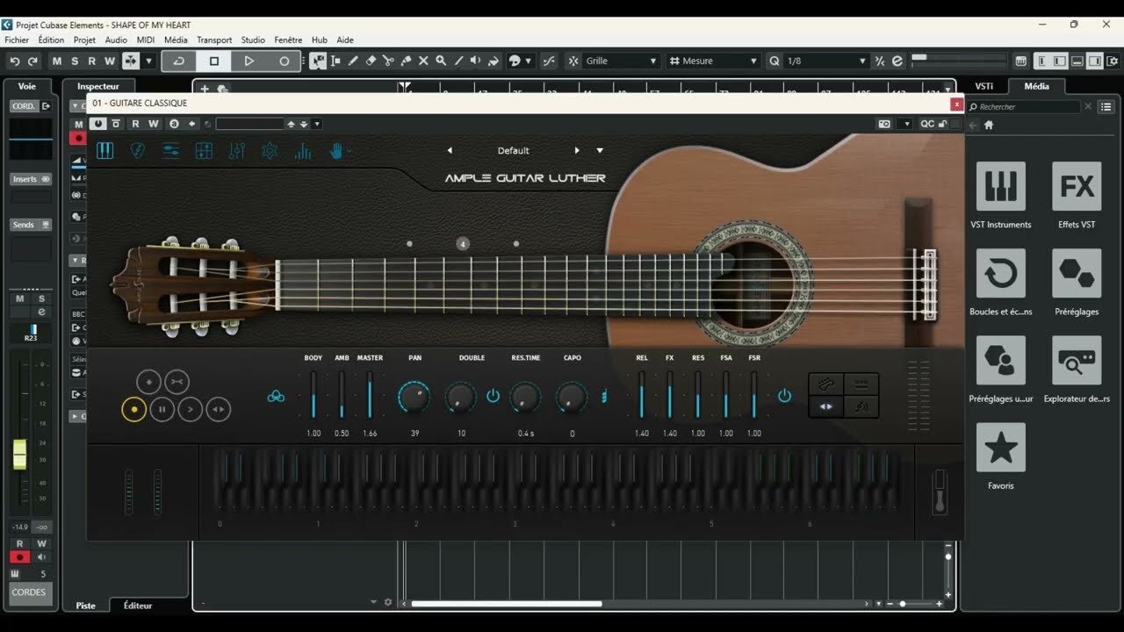The image size is (1124, 632).
Task: Open VST Instruments in Media rack
Action: pyautogui.click(x=1001, y=195)
